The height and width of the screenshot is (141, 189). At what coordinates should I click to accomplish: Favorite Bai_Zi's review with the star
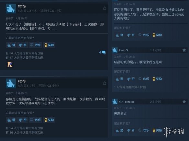point(184,50)
